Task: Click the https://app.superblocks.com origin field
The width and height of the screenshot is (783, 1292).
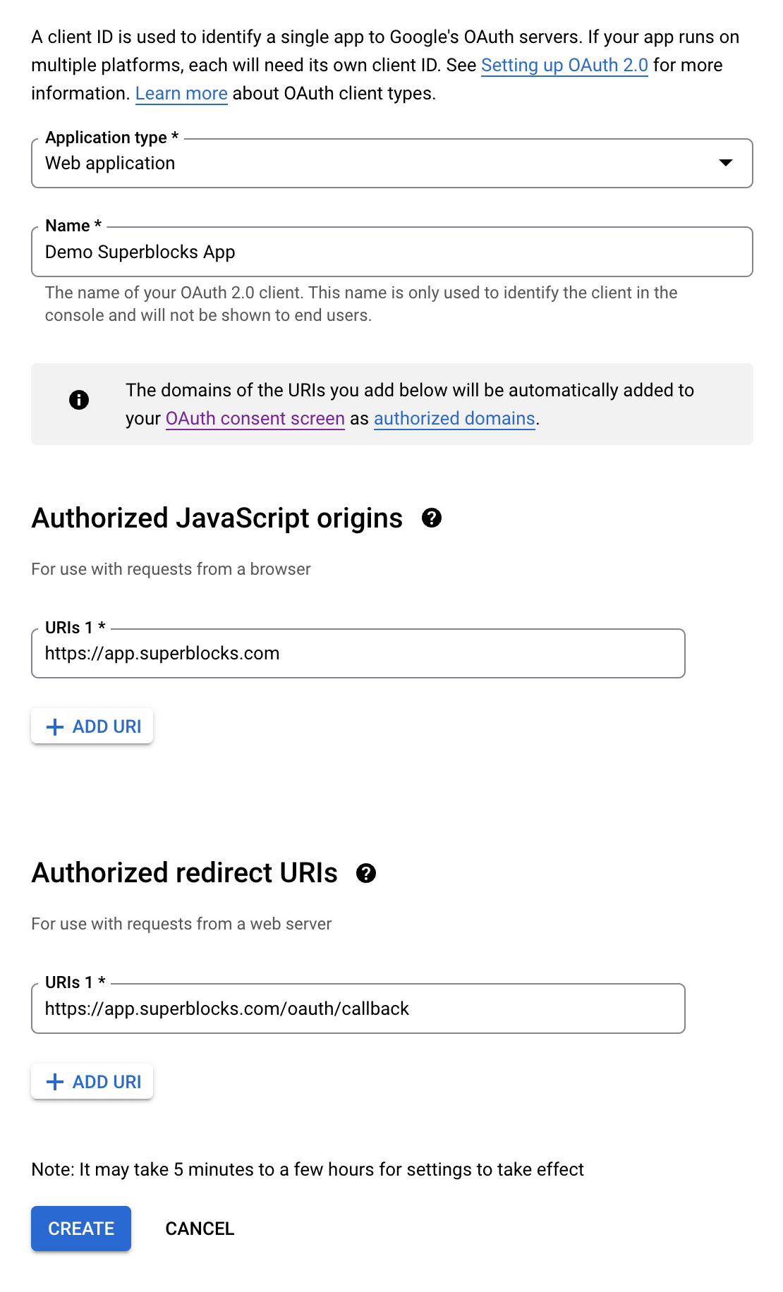Action: (x=358, y=653)
